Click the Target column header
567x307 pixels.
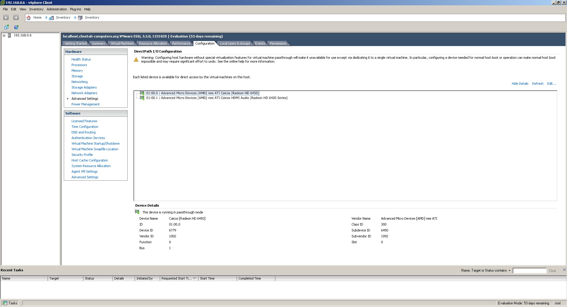coord(66,278)
